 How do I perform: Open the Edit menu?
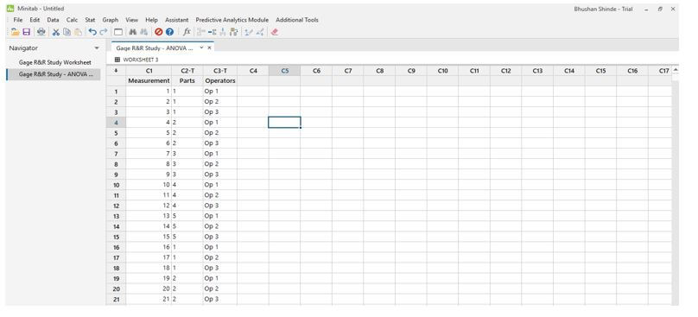pyautogui.click(x=35, y=20)
